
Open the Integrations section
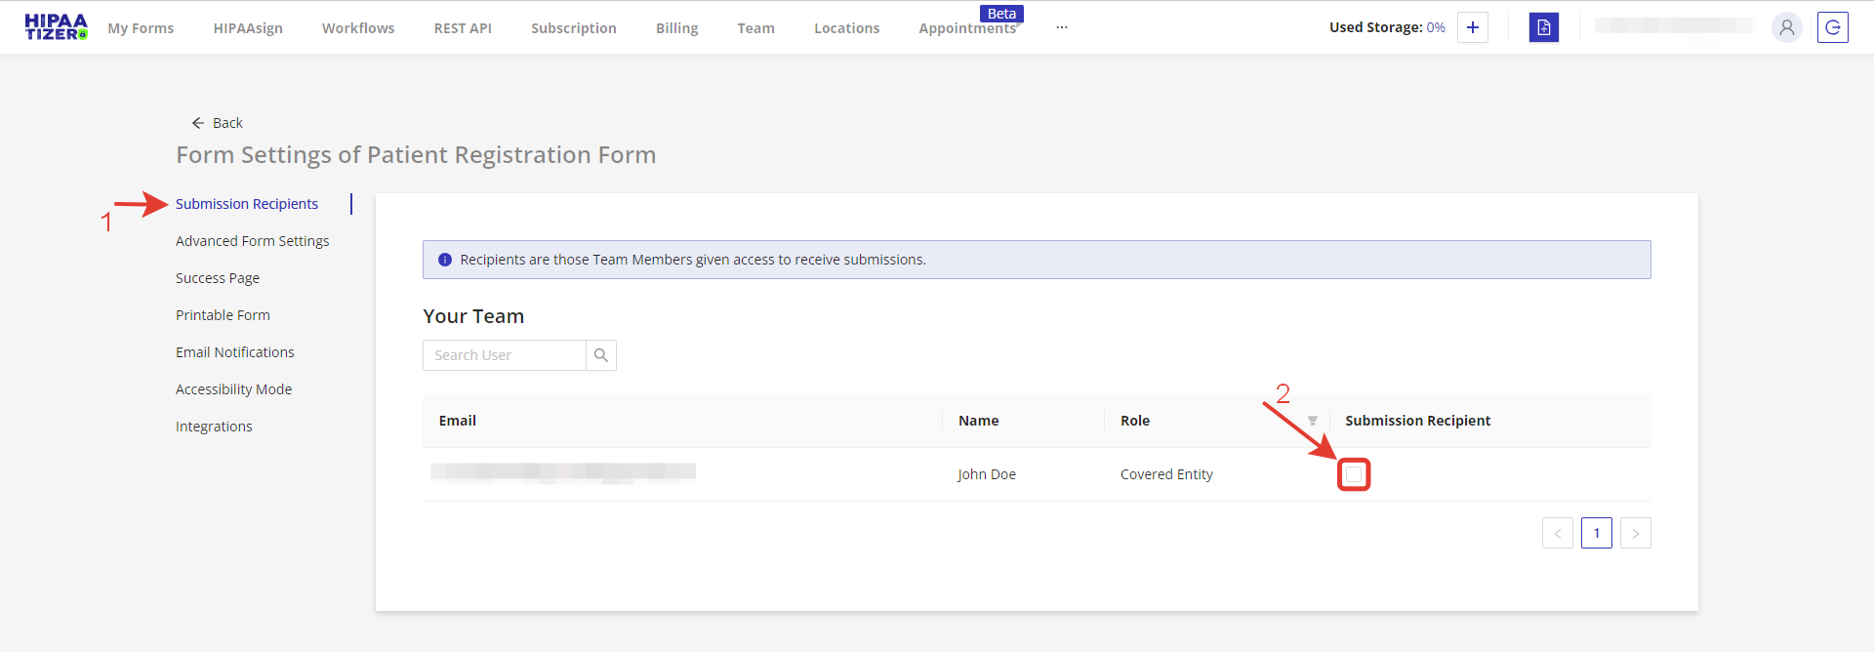click(x=214, y=427)
